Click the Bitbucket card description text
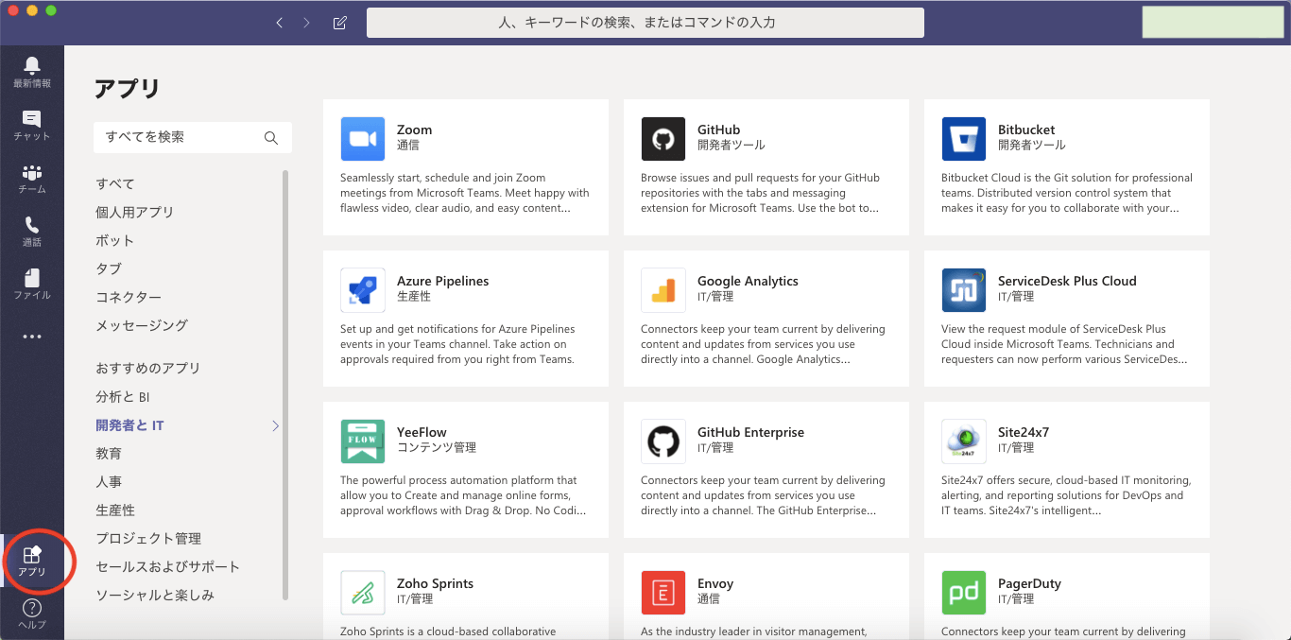 click(1067, 193)
